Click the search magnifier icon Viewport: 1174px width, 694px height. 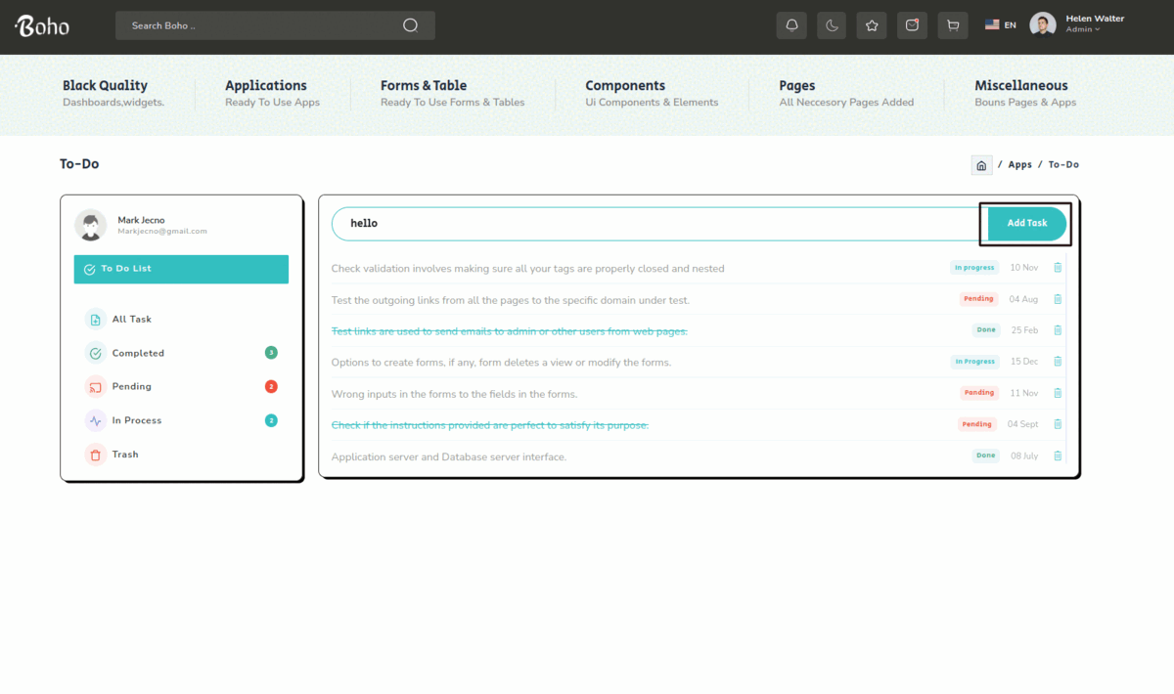[x=411, y=25]
